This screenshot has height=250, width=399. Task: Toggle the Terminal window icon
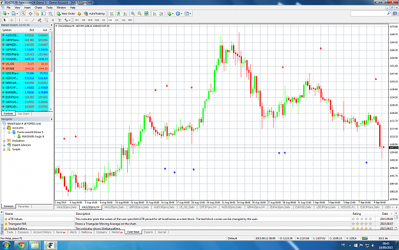pos(44,13)
